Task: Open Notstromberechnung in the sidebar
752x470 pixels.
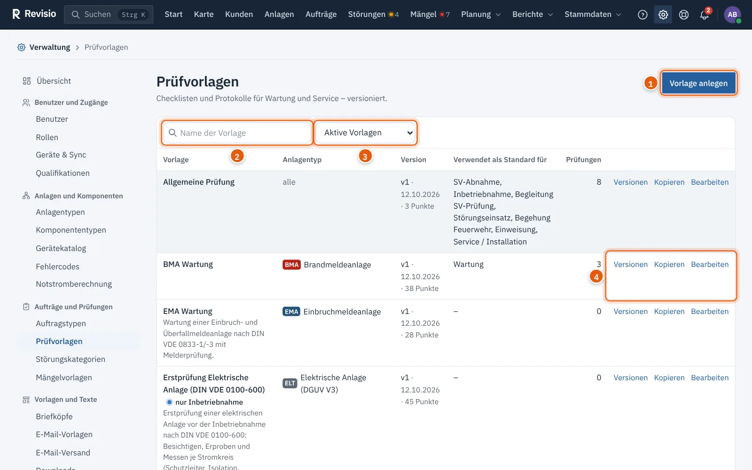Action: [x=74, y=284]
